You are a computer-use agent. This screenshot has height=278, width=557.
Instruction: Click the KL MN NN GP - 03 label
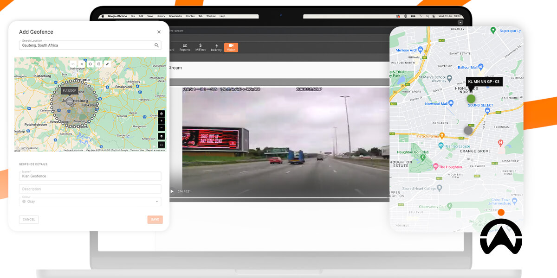click(x=484, y=82)
